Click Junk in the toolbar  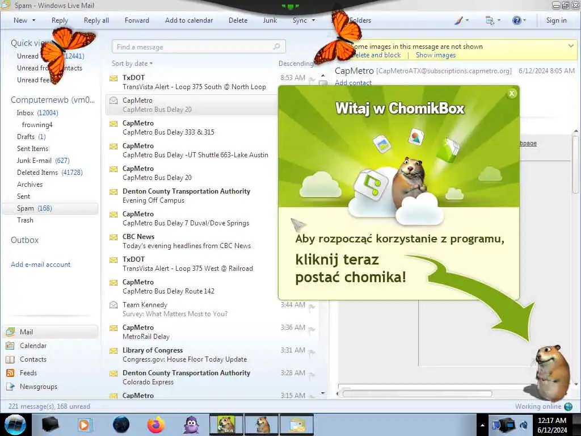[x=270, y=20]
